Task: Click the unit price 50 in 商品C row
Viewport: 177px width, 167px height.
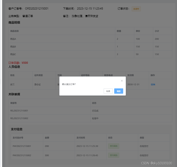Action: point(137,54)
